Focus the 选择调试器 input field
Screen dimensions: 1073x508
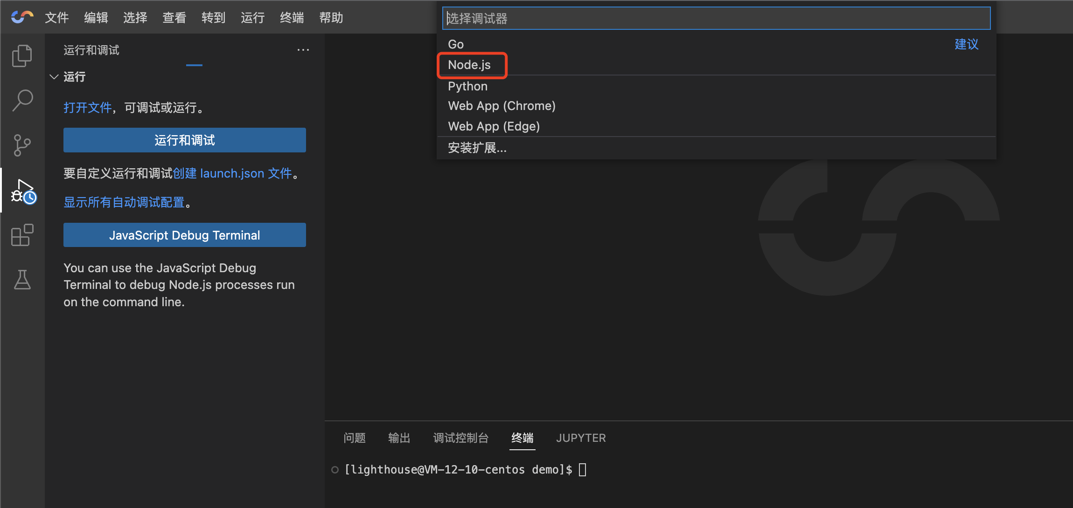[x=716, y=18]
